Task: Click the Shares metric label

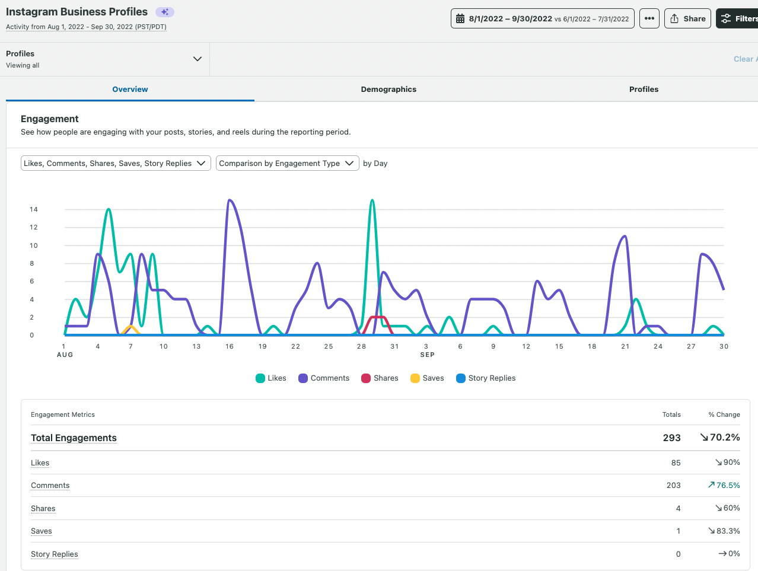Action: click(43, 508)
